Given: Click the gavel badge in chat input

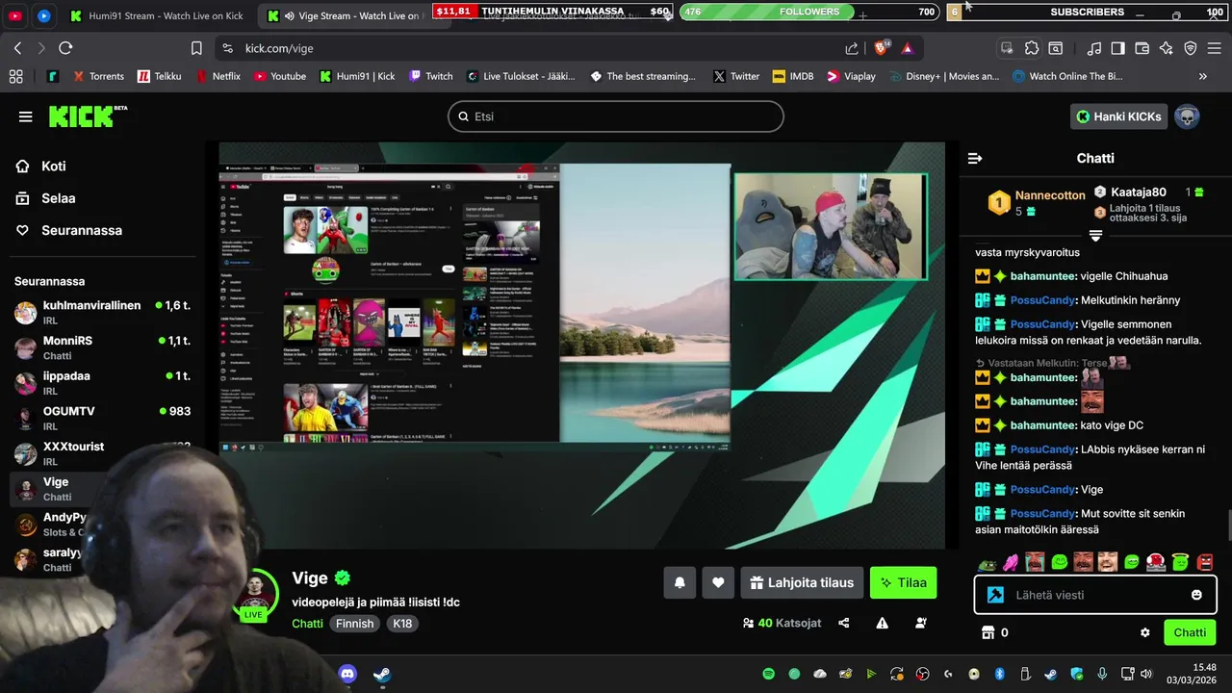Looking at the screenshot, I should (x=995, y=595).
